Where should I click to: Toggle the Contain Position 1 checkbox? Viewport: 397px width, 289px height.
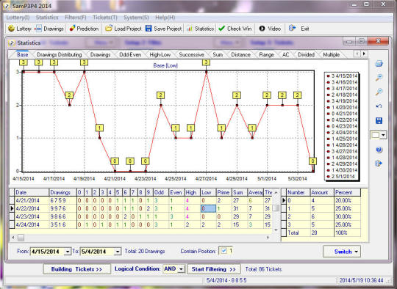click(x=223, y=251)
